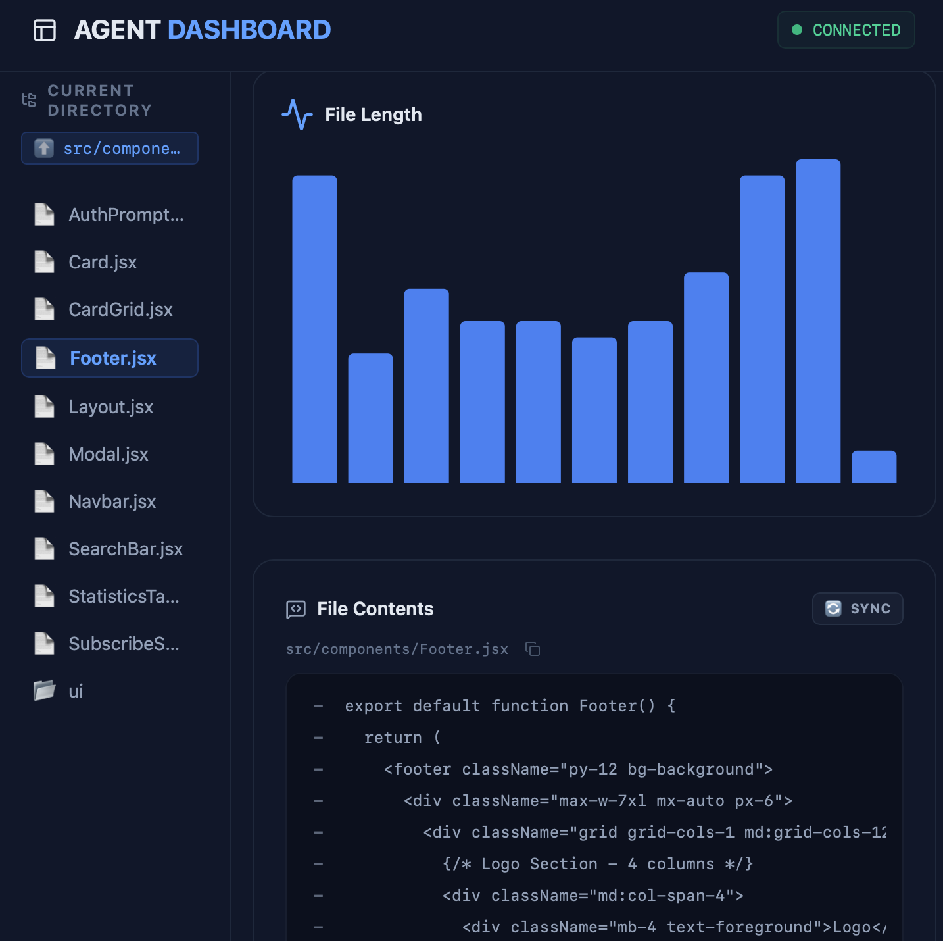Click the up-arrow icon in directory path

click(x=44, y=148)
